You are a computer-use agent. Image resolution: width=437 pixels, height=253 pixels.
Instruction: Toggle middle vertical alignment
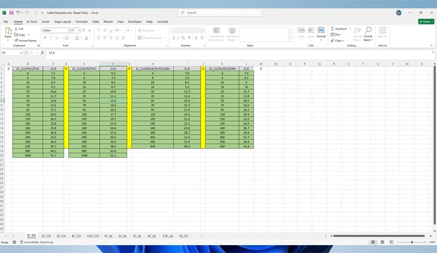coord(105,30)
